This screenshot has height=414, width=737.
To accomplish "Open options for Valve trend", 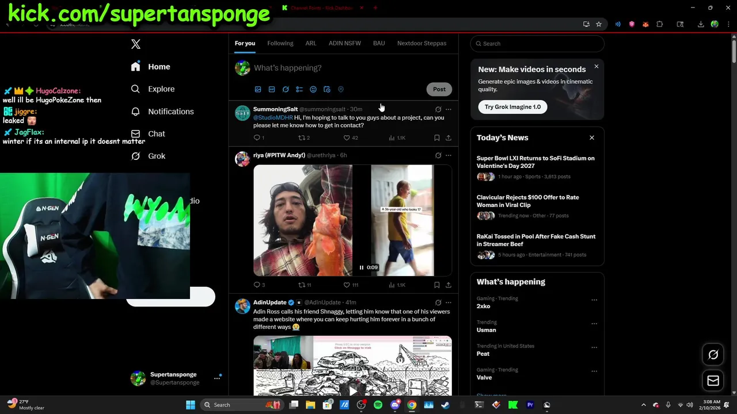I will pos(594,371).
